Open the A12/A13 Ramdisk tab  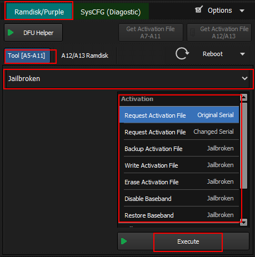click(85, 56)
